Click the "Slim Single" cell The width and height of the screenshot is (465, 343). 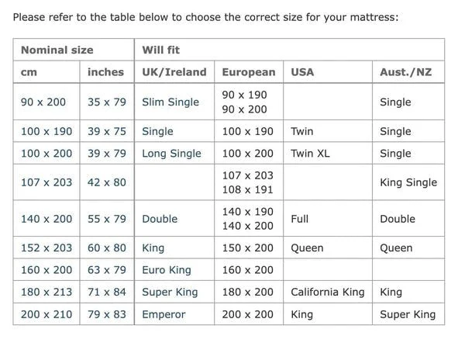[170, 102]
